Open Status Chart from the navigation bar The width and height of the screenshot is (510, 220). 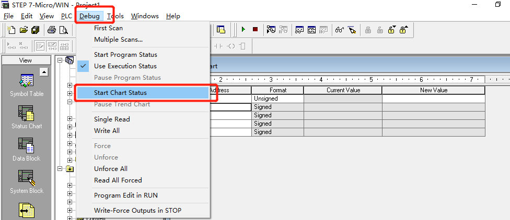27,117
